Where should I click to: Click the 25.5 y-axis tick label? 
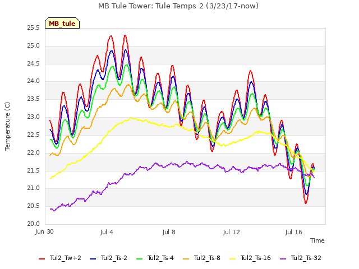coord(33,28)
